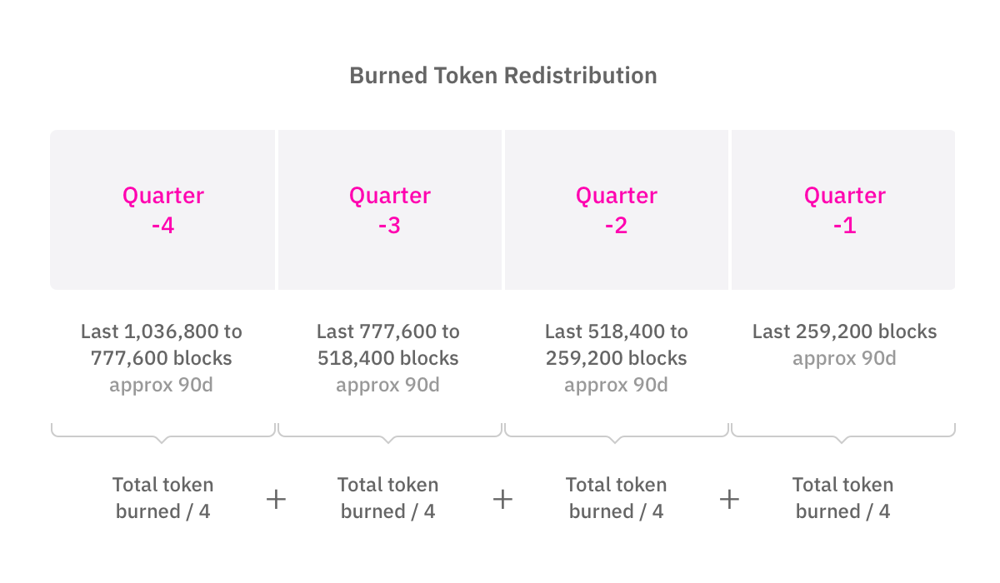This screenshot has height=583, width=1000.
Task: Click the bracket beneath the Quarter -4 column
Action: [162, 434]
